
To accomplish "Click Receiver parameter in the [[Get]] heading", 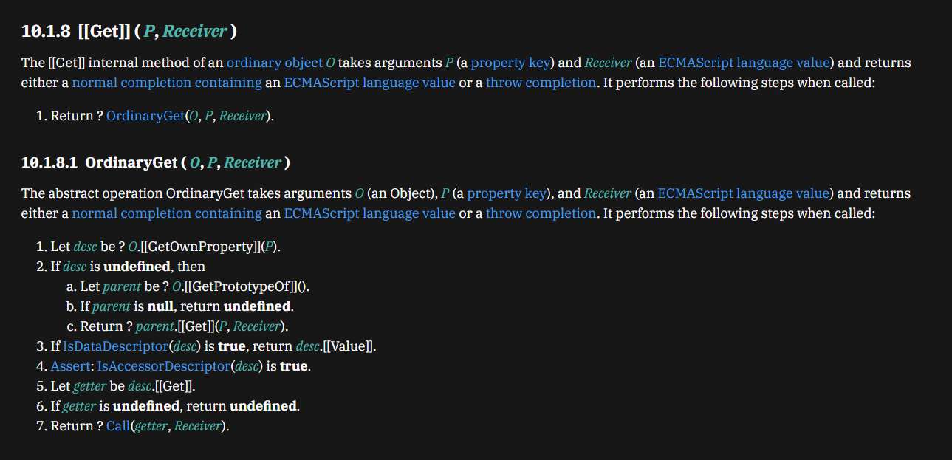I will (194, 32).
